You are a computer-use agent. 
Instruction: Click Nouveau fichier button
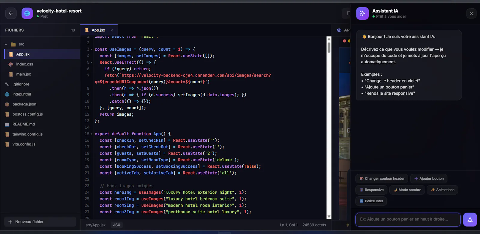[40, 222]
